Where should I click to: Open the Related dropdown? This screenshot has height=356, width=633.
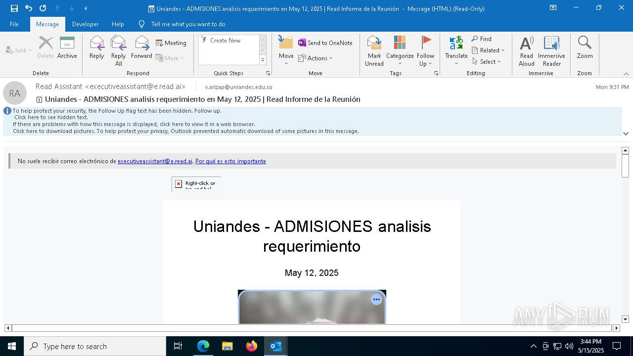tap(489, 50)
